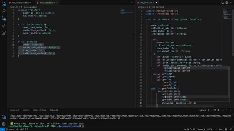This screenshot has height=131, width=234.
Task: Open left editor group more actions menu
Action: (x=132, y=3)
